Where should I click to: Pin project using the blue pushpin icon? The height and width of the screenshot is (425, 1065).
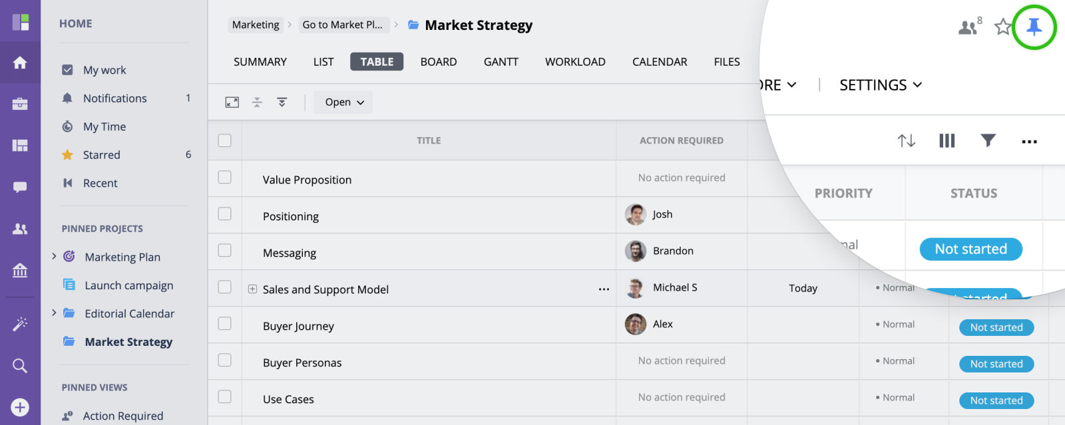[1034, 27]
